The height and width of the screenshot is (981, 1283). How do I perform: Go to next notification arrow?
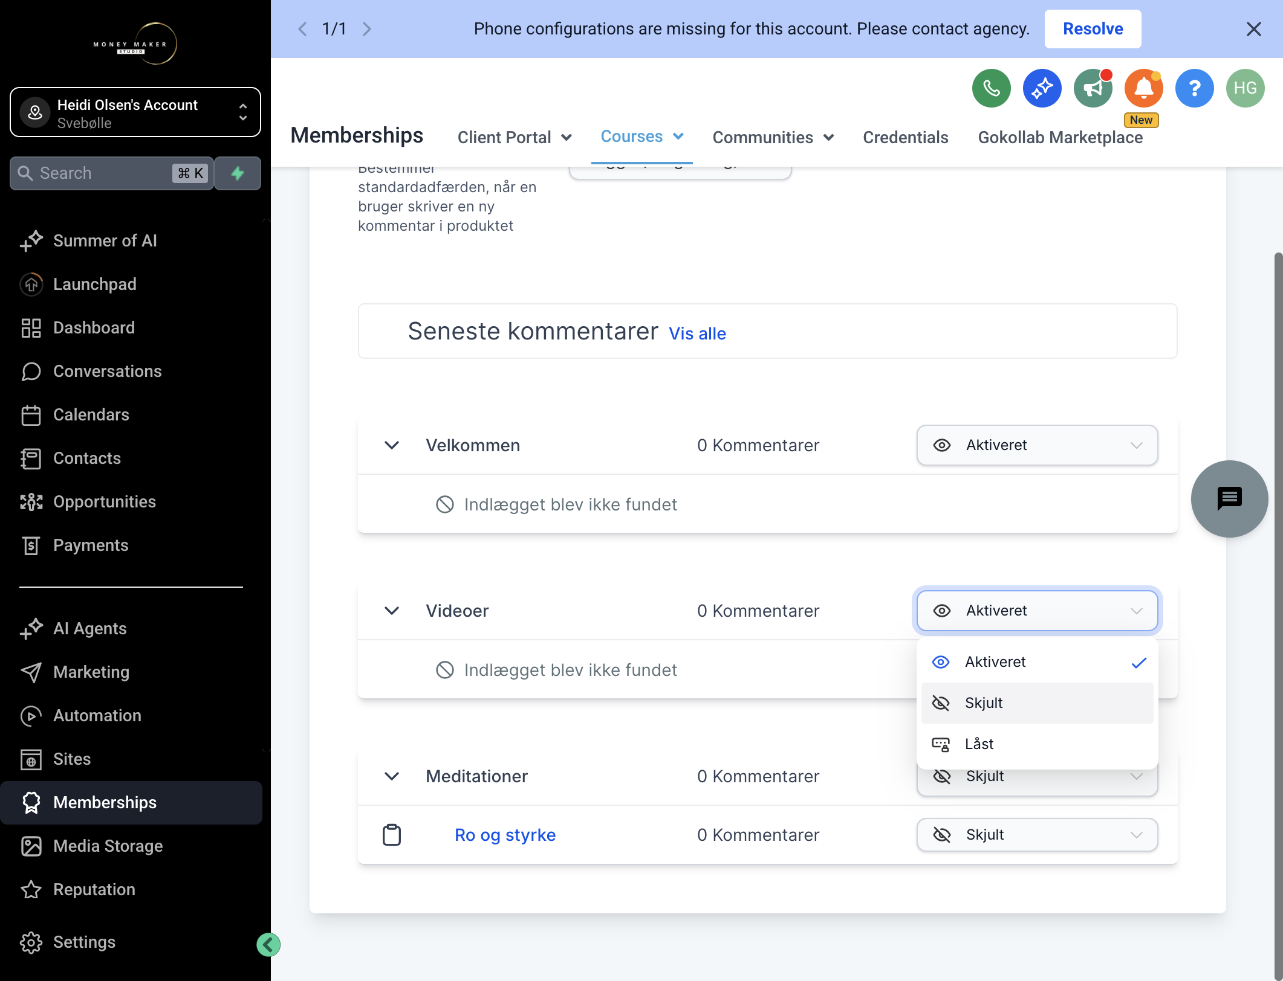366,29
